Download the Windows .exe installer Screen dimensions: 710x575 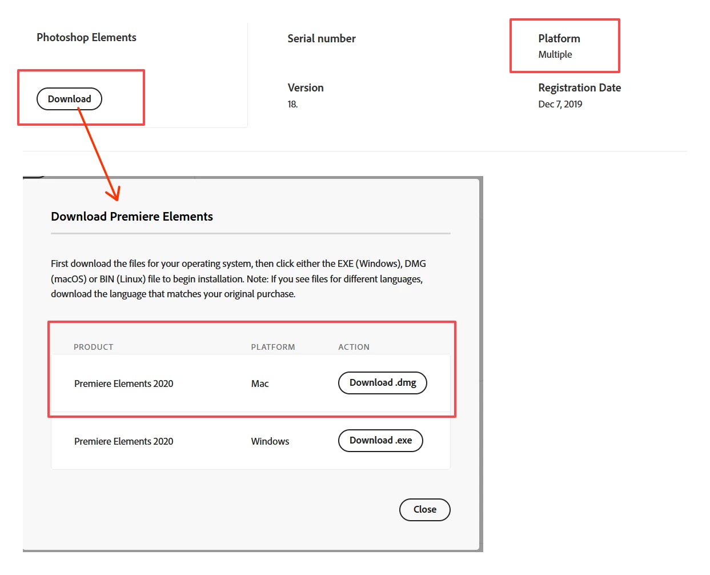tap(380, 441)
